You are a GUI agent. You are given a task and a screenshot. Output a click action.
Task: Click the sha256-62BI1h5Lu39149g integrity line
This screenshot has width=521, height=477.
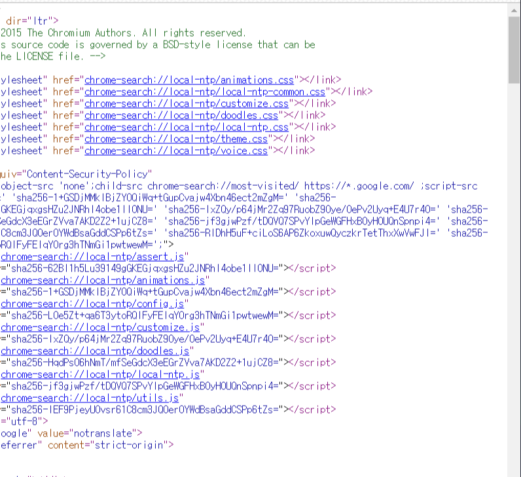[168, 268]
